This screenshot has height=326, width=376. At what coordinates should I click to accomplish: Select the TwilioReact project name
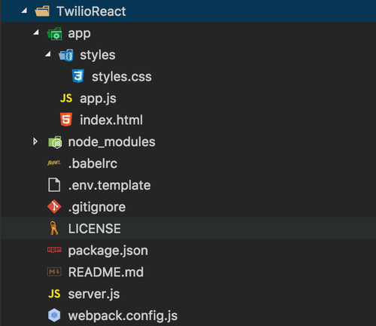click(91, 11)
